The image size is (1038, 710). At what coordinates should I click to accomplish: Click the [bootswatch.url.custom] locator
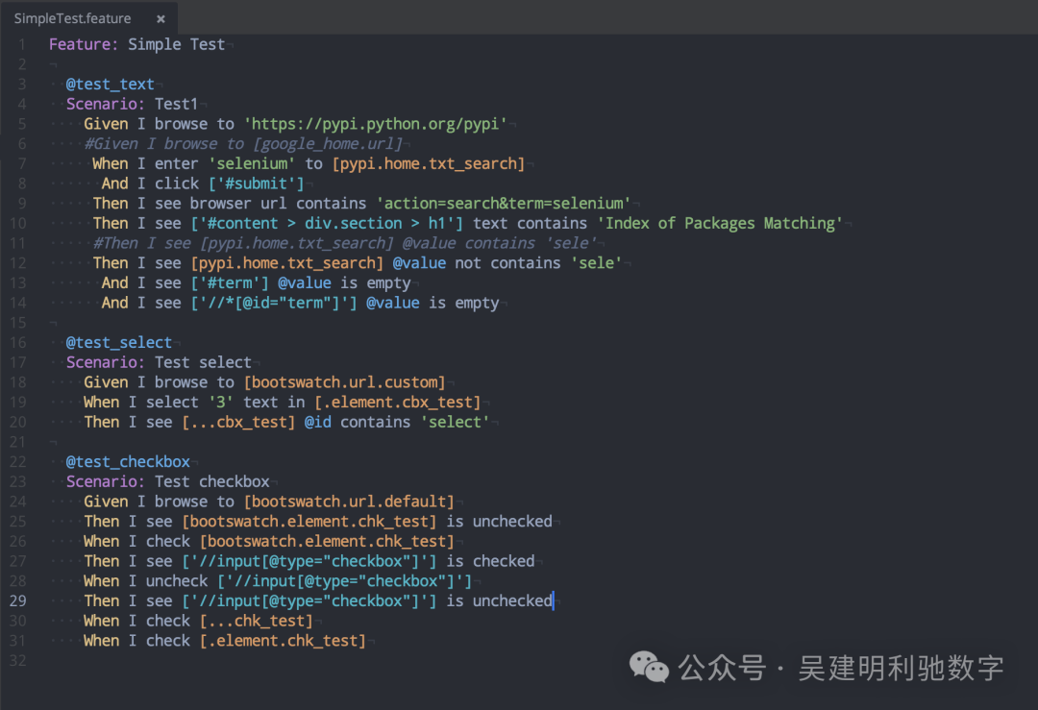click(344, 382)
